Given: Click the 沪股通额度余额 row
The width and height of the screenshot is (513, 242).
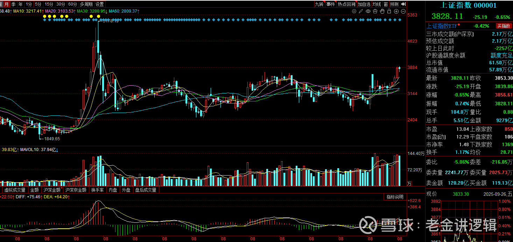Looking at the screenshot, I should [469, 55].
